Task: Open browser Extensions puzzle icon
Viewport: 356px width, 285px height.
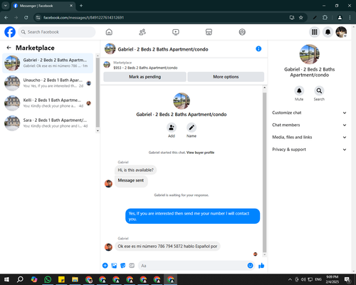Action: (x=325, y=18)
